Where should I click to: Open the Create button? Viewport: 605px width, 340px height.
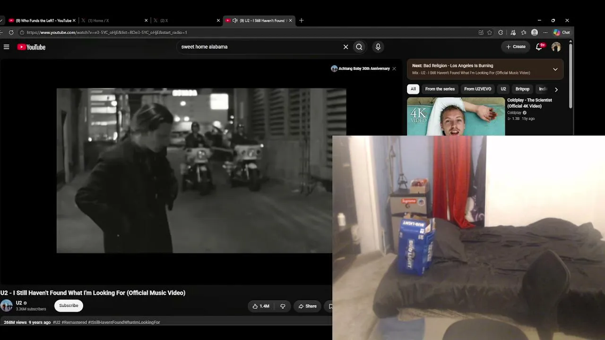click(516, 47)
